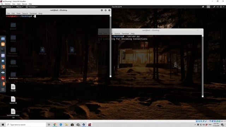Image resolution: width=226 pixels, height=127 pixels.
Task: Select the xssvul.txt file on the desktop
Action: click(13, 100)
